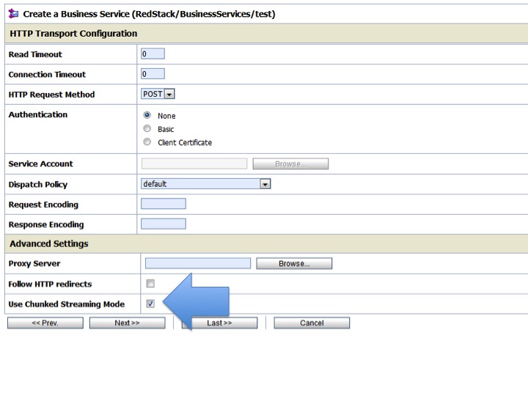Click the Proxy Server input field
Viewport: 528px width, 396px height.
[x=197, y=263]
